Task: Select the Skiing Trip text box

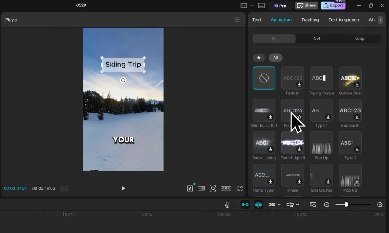Action: 123,65
